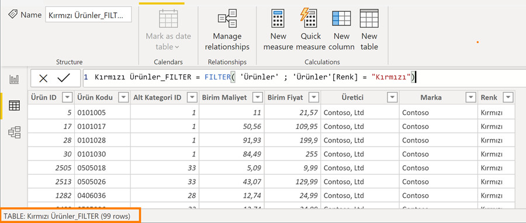The height and width of the screenshot is (223, 526).
Task: Open the Birim Fiyat filter dropdown
Action: (314, 97)
